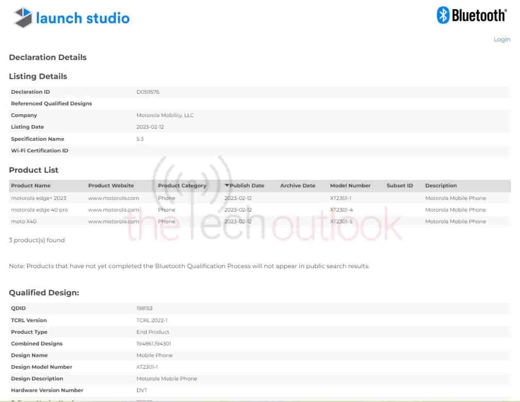Click the Publish Date sort arrow

point(227,185)
